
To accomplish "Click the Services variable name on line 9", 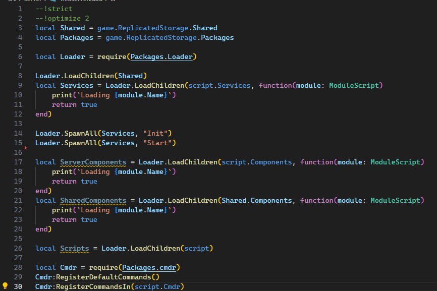I will 77,86.
